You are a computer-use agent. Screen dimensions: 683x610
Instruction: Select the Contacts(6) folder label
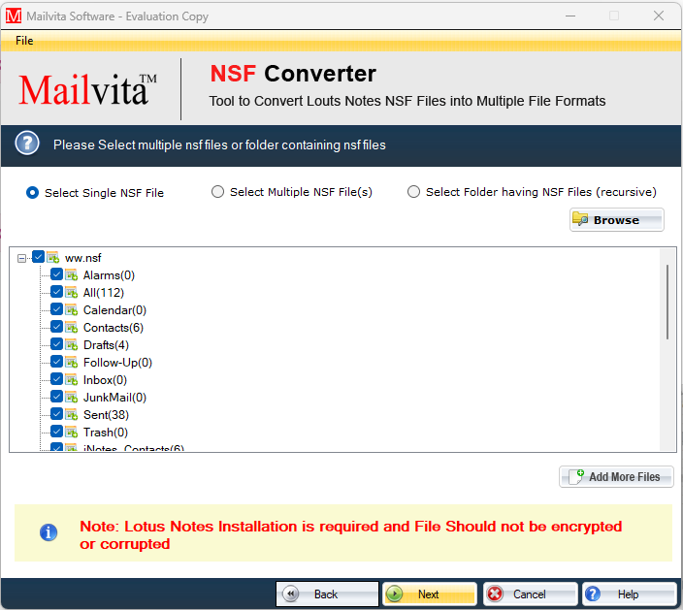[x=114, y=328]
